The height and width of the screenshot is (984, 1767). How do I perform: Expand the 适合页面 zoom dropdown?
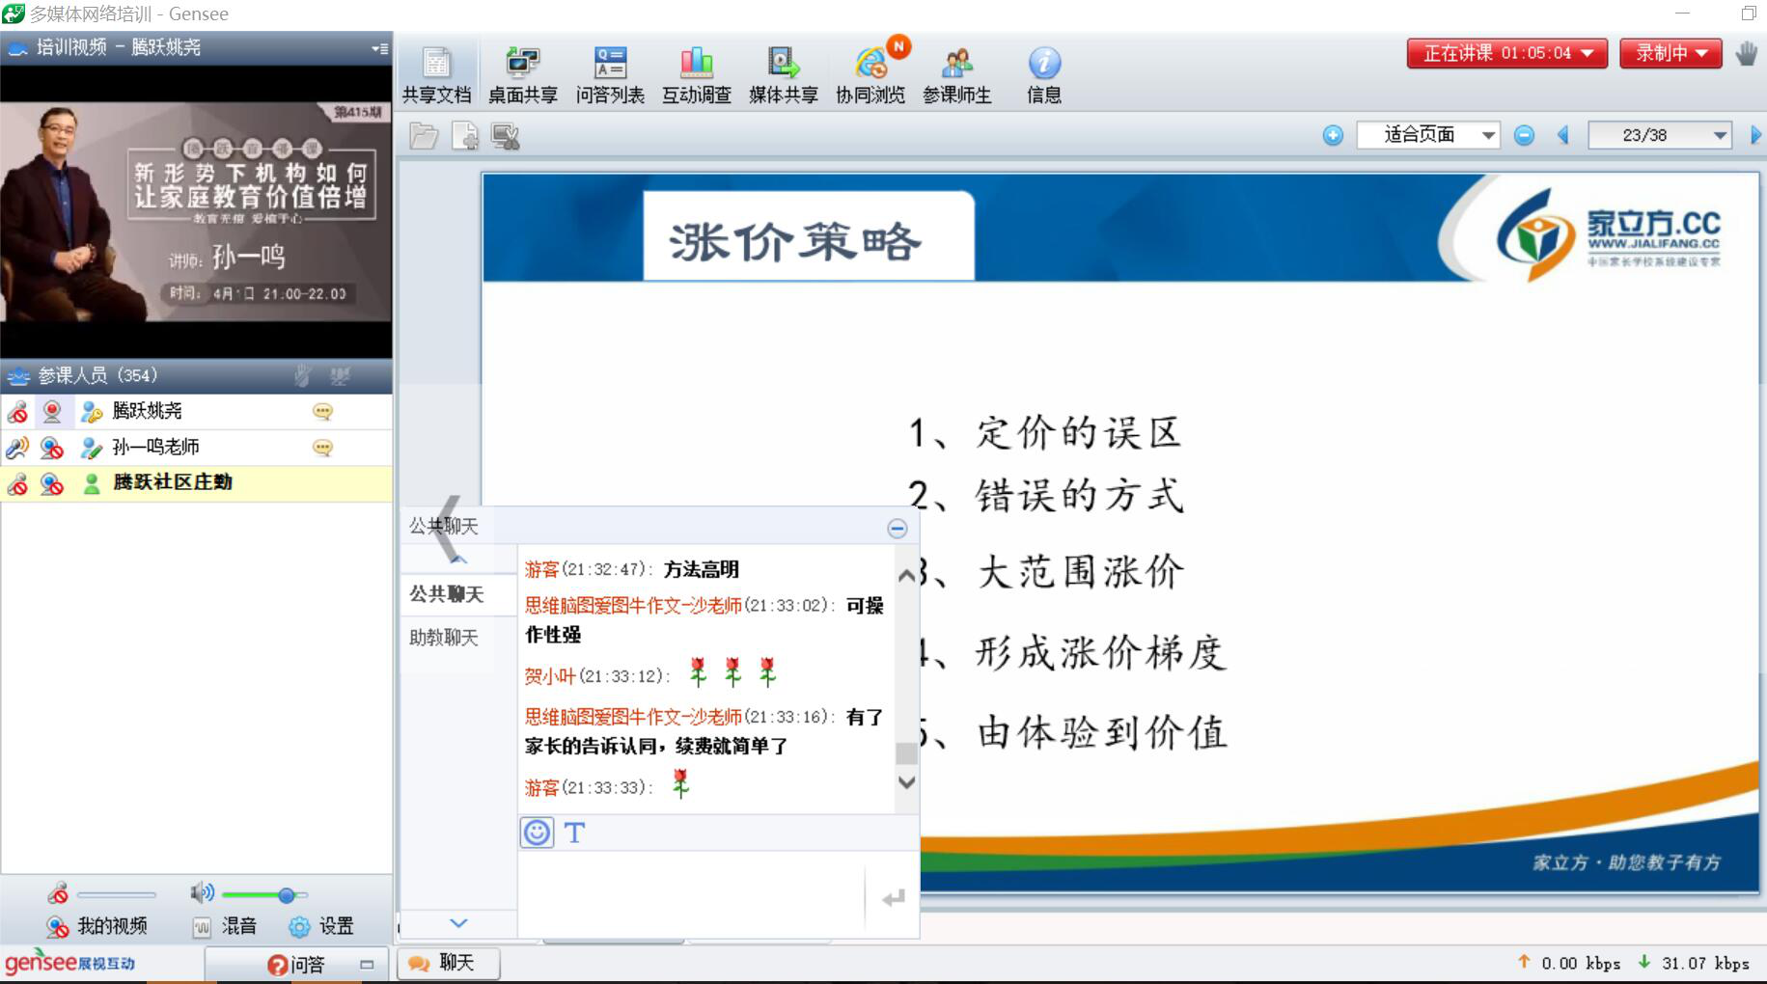point(1488,136)
